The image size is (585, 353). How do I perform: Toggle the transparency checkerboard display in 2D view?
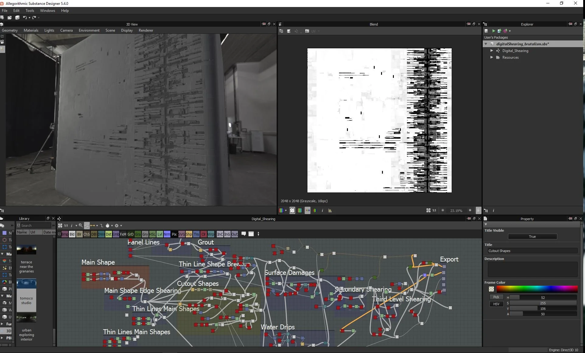(292, 210)
